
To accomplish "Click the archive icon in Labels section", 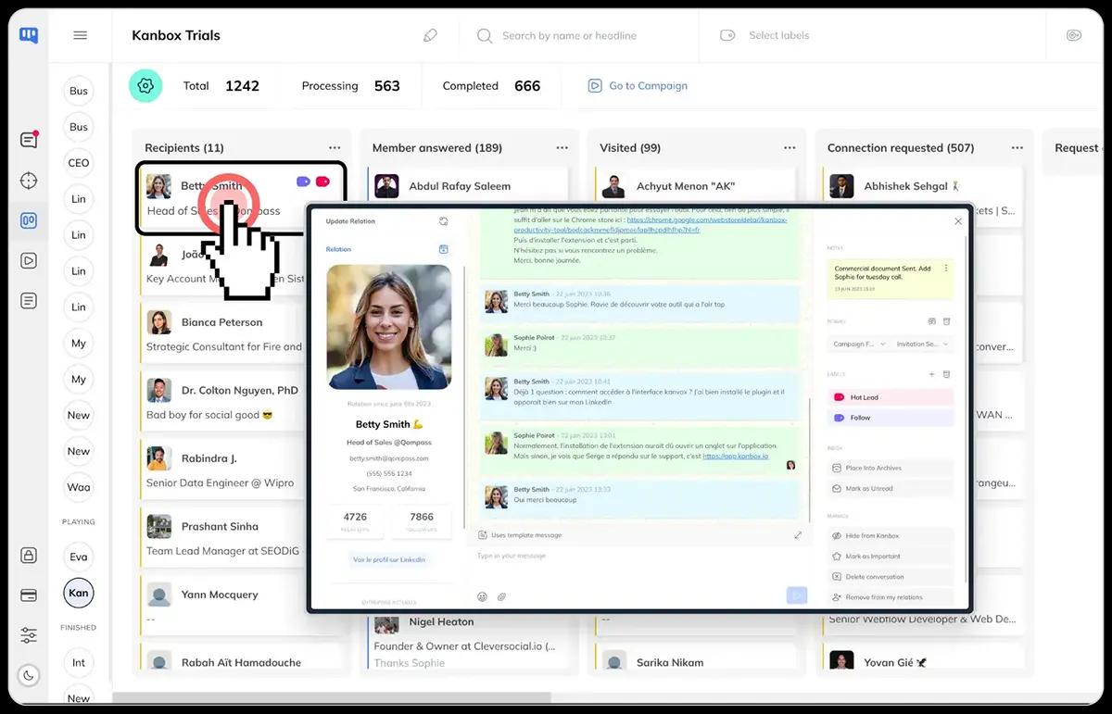I will 946,374.
